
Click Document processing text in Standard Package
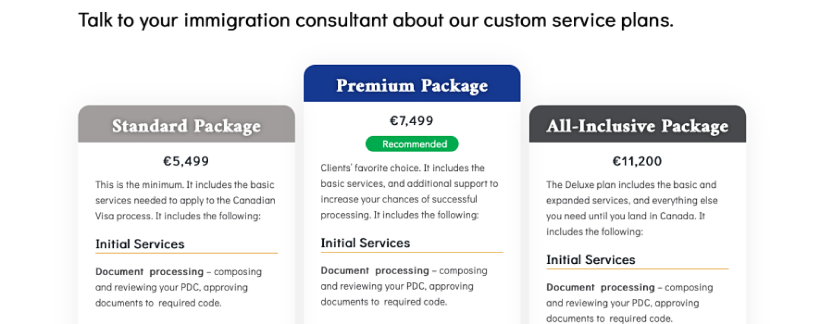tap(149, 271)
